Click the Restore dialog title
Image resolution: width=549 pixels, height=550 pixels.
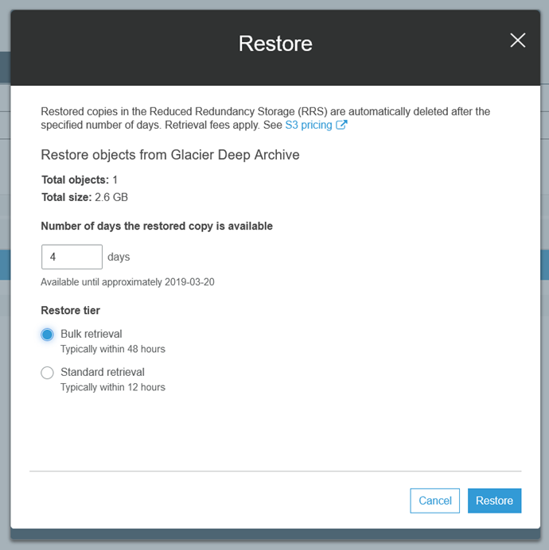pyautogui.click(x=275, y=43)
